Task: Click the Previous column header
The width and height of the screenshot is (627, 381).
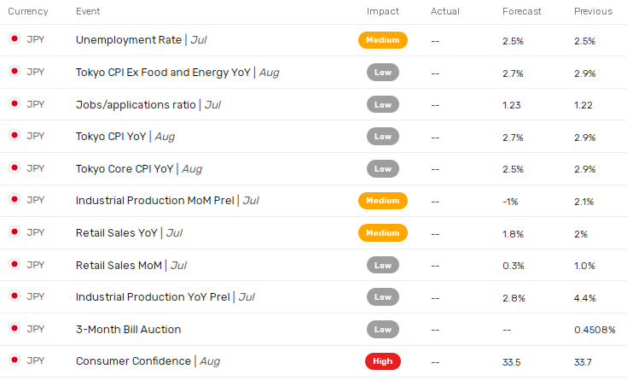Action: 593,11
